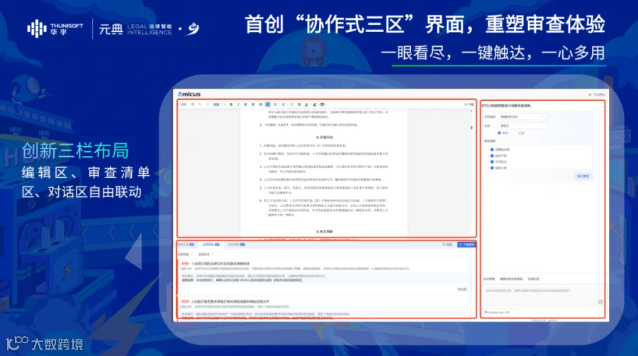Viewport: 638px width, 356px height.
Task: Toggle the fourth review checklist checkbox
Action: (x=492, y=167)
